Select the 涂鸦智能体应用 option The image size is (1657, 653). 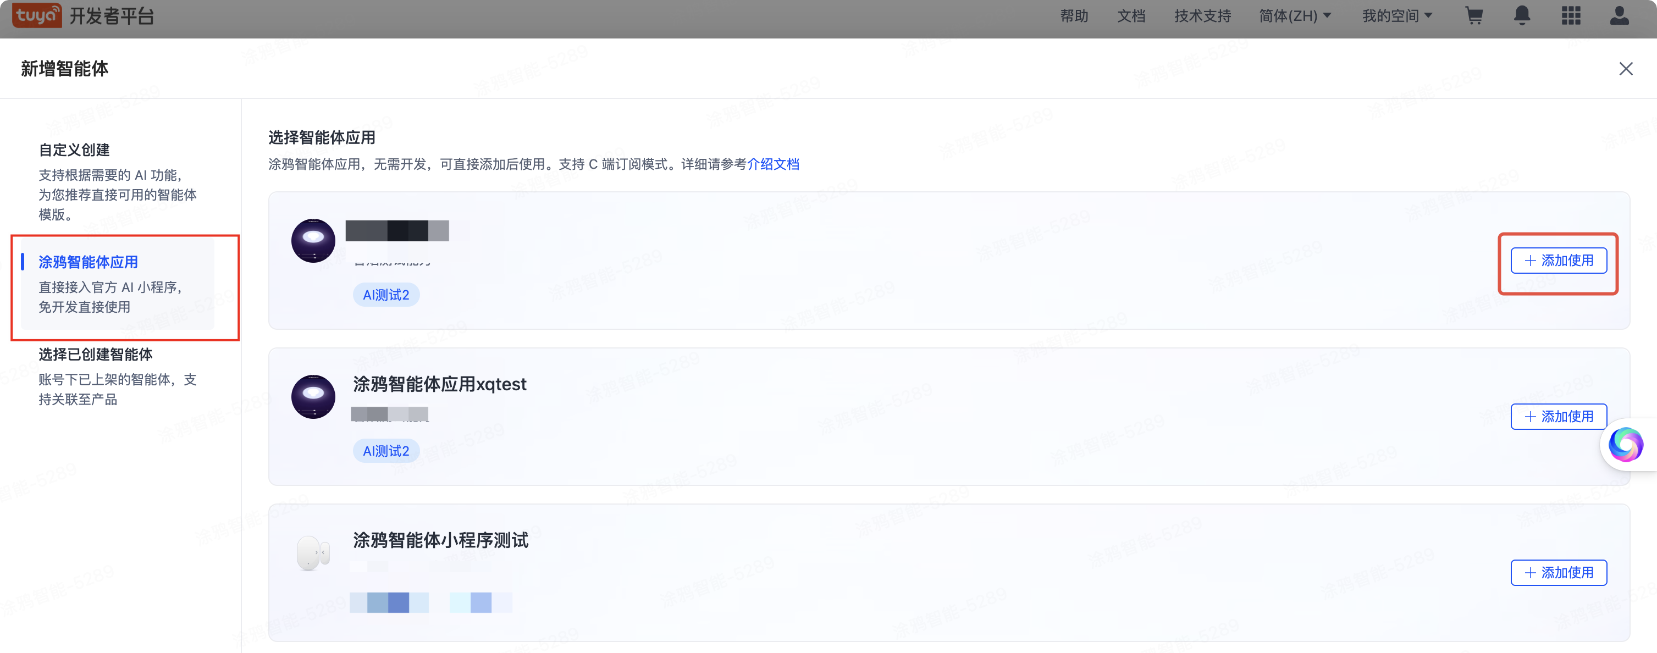(x=88, y=262)
